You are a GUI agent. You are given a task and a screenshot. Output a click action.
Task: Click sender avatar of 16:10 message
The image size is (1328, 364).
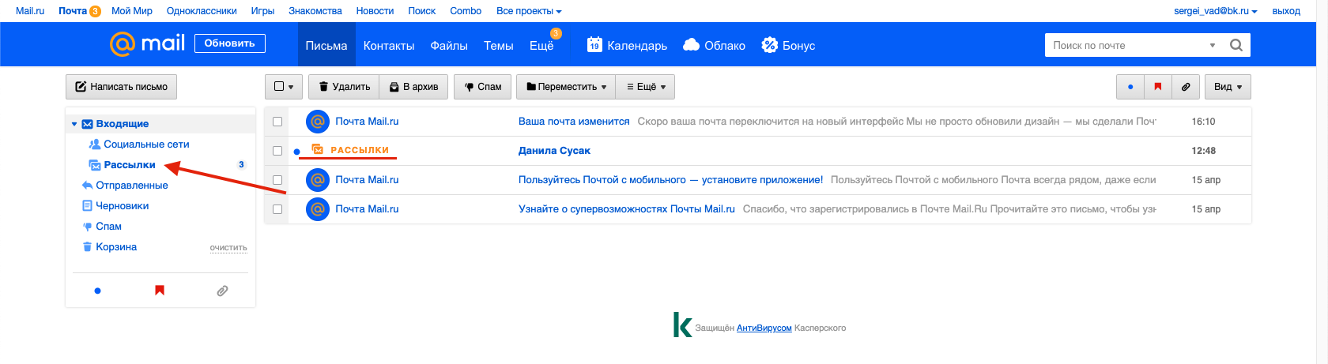tap(318, 122)
